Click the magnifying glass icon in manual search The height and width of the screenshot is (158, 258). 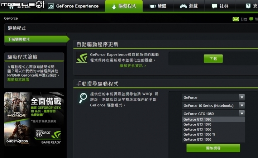pos(83,98)
